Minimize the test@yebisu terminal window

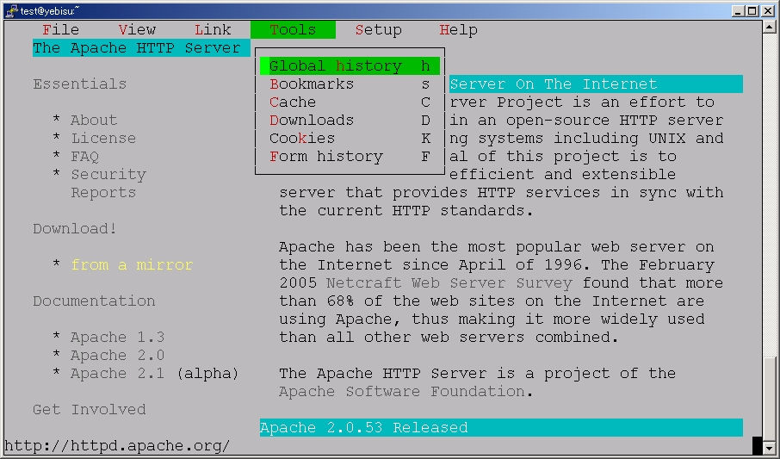739,10
